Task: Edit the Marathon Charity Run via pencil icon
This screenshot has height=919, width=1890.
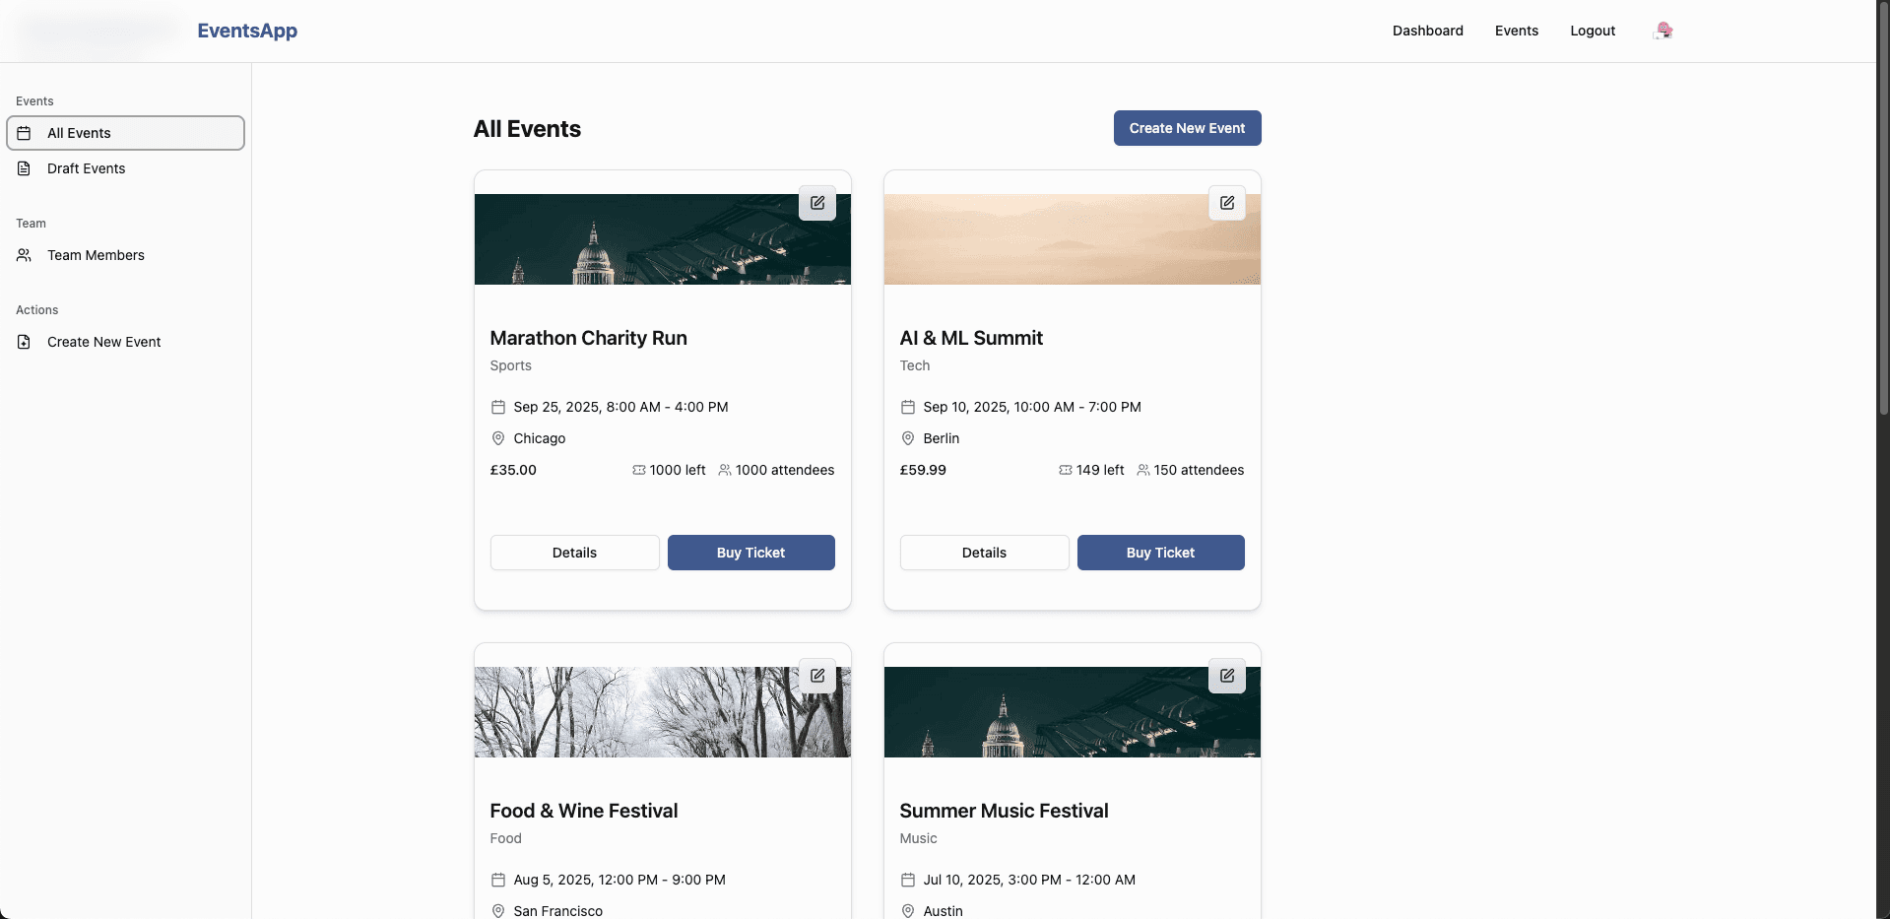Action: pos(817,203)
